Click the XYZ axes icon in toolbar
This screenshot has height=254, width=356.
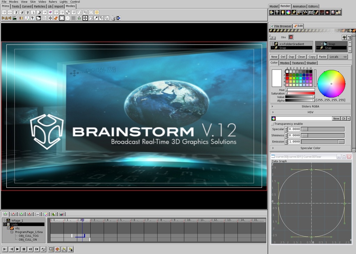[27, 18]
